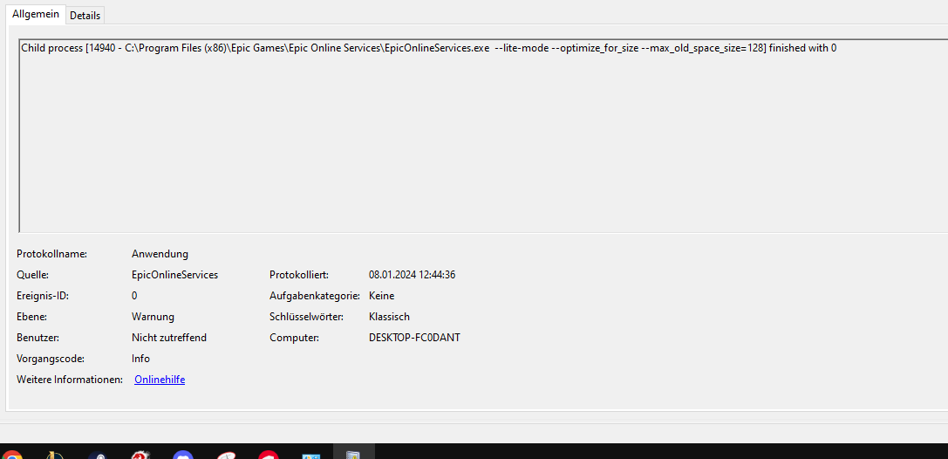Open Steam from the taskbar
The width and height of the screenshot is (948, 459).
click(98, 455)
